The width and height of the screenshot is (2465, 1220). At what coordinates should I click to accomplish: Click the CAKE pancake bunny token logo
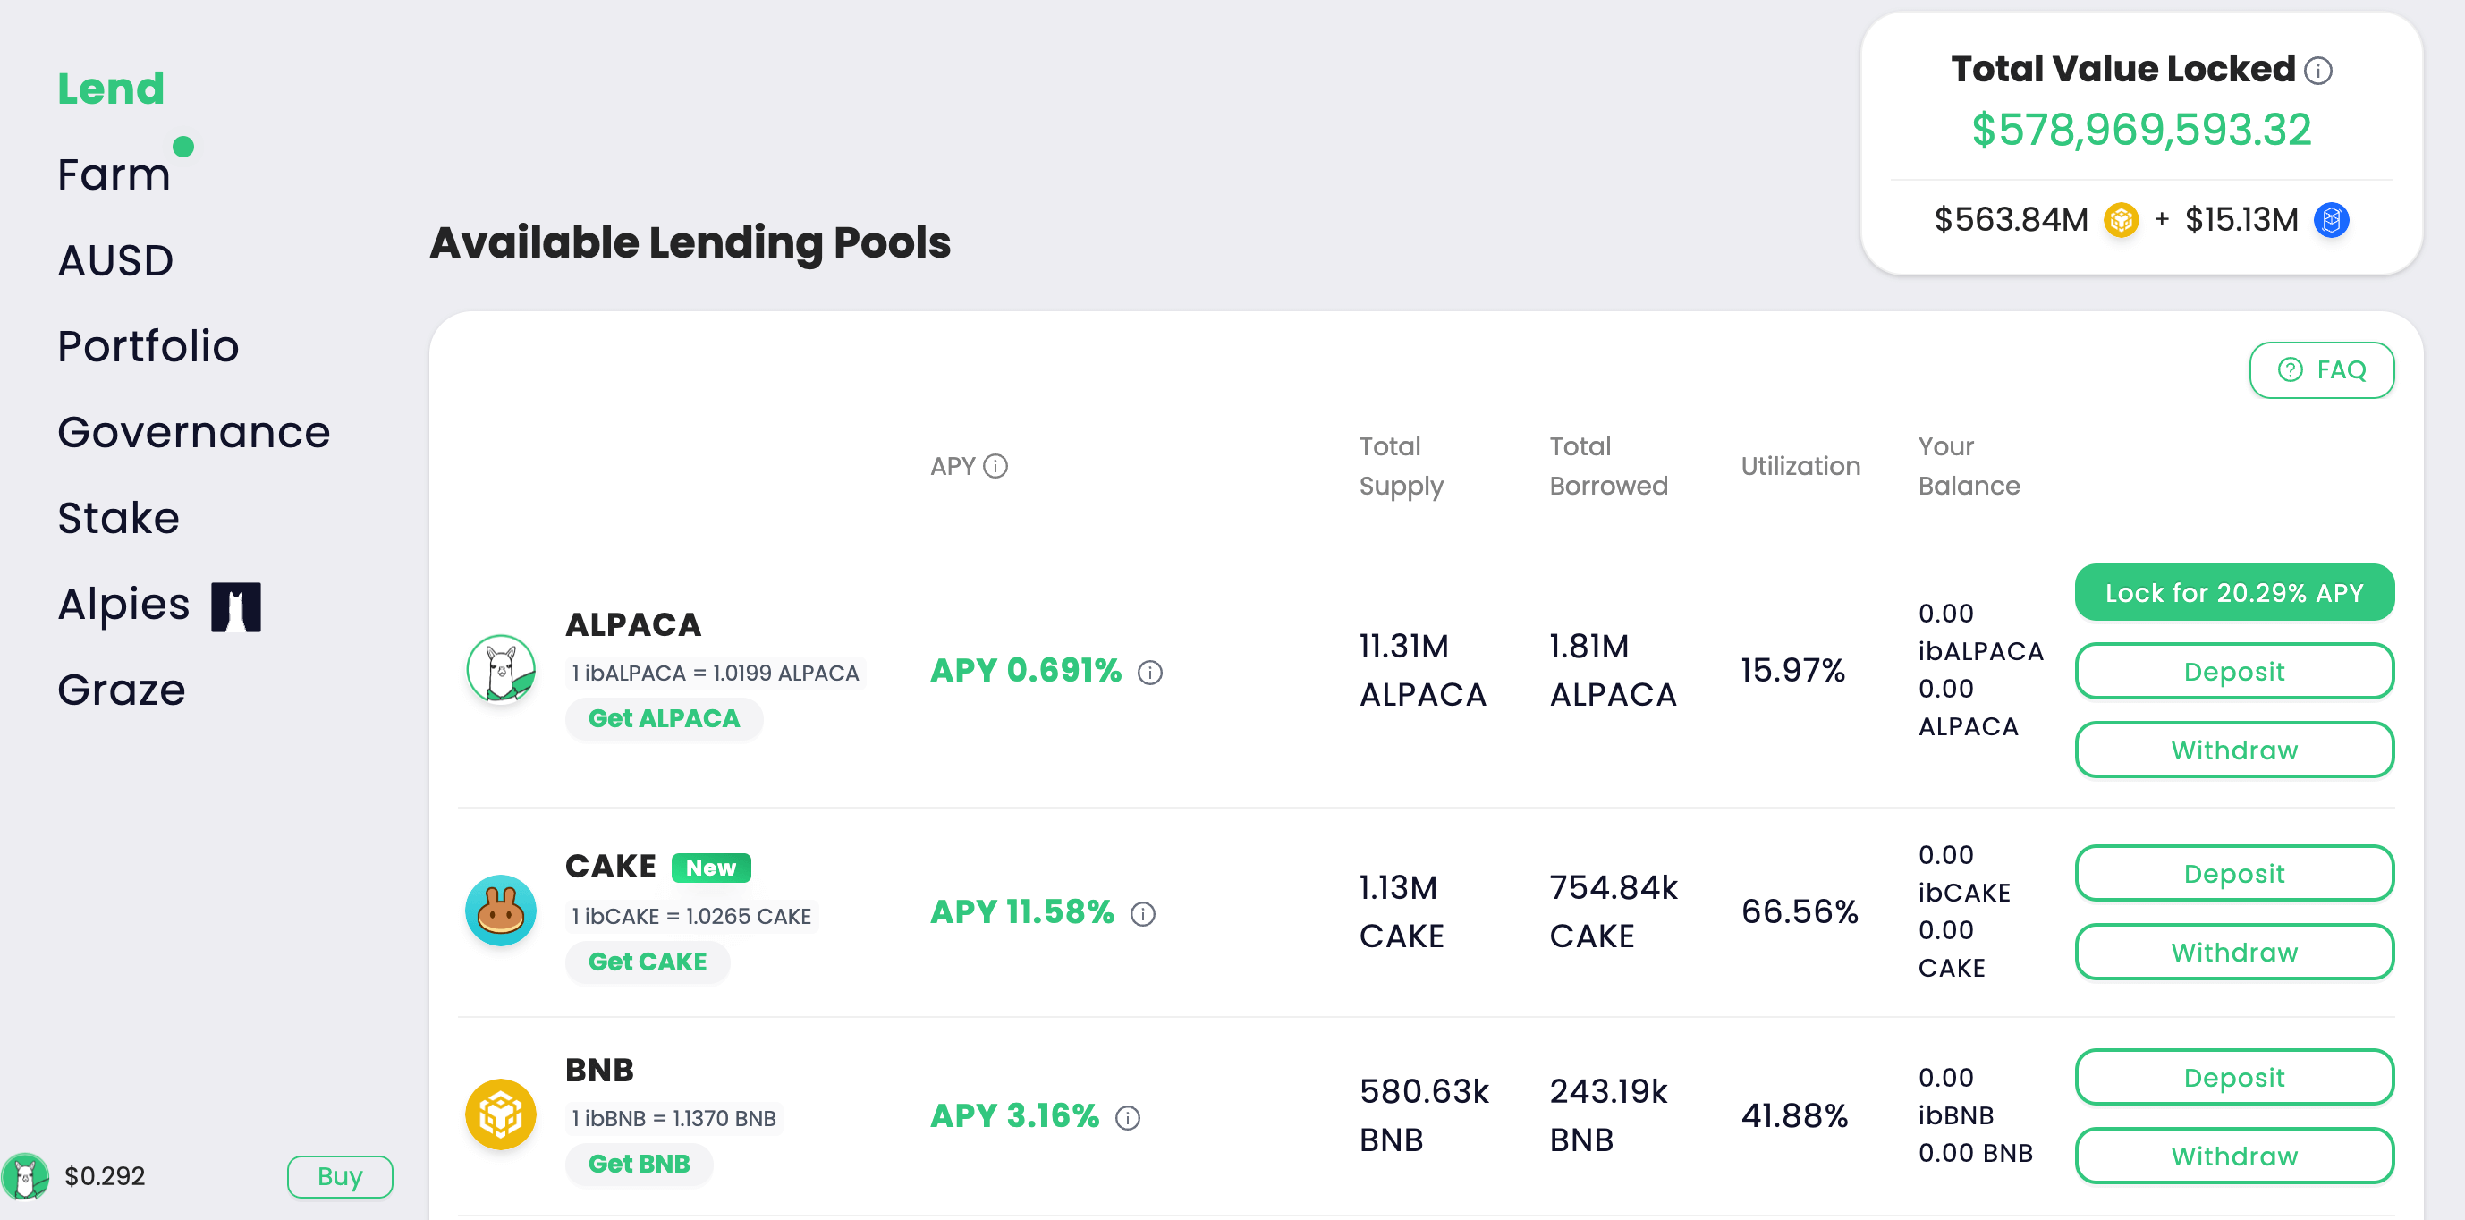tap(501, 910)
